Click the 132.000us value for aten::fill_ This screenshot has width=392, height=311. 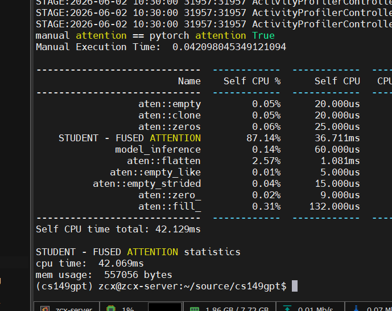coord(335,206)
